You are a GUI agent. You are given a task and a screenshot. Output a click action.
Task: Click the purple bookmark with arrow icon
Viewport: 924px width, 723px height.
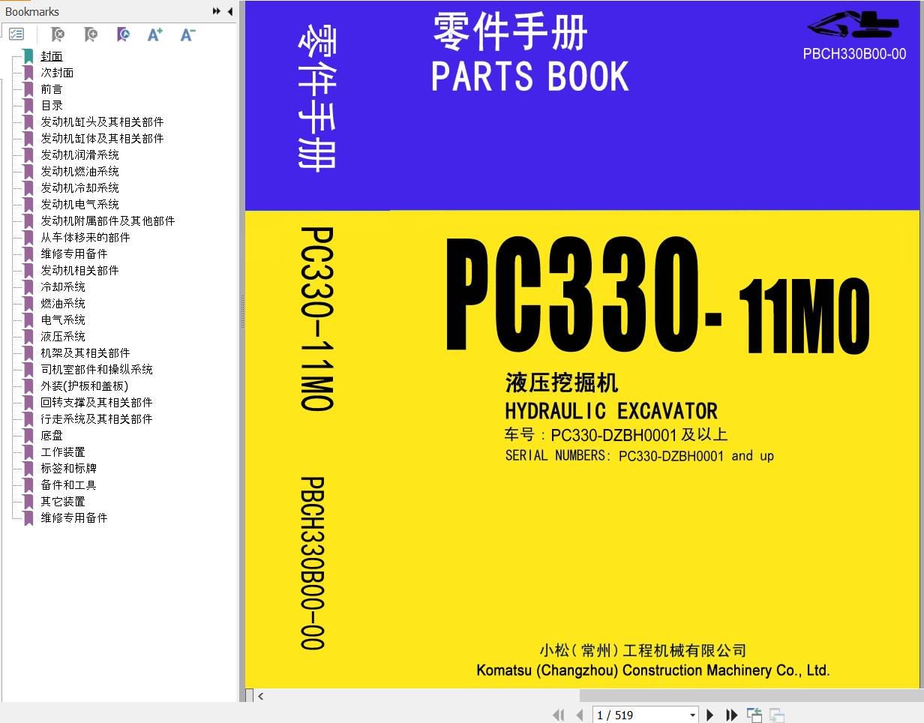tap(124, 34)
